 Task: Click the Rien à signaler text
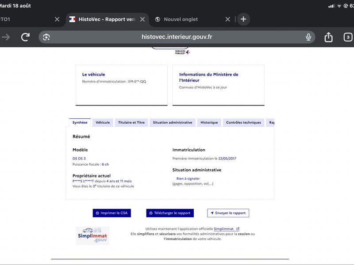[x=188, y=178]
